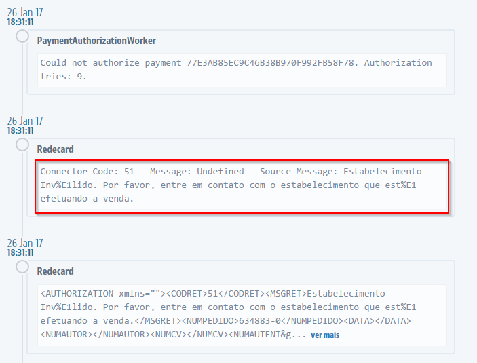The width and height of the screenshot is (477, 363).
Task: Click the "efetuando a venda." line in the highlighted message
Action: pos(87,199)
